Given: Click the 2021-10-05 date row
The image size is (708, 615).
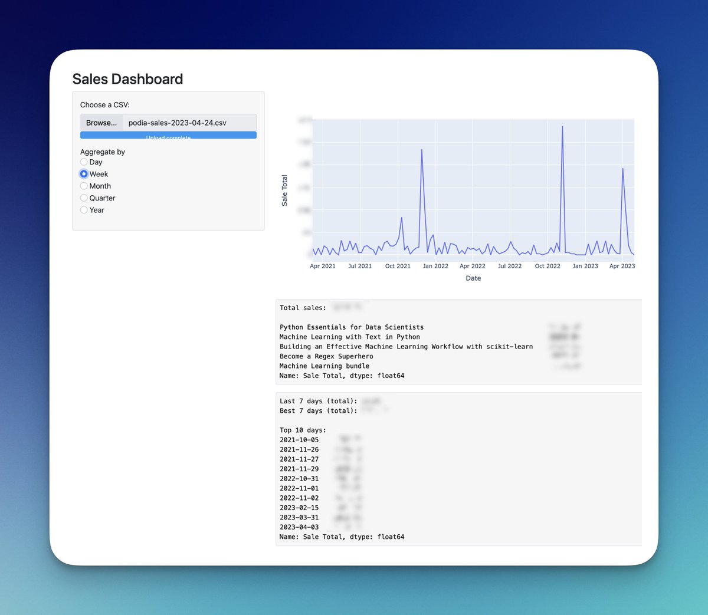Looking at the screenshot, I should click(299, 440).
